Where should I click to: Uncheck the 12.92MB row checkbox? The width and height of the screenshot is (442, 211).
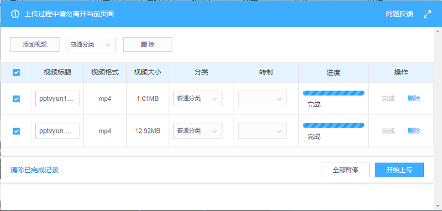(16, 131)
